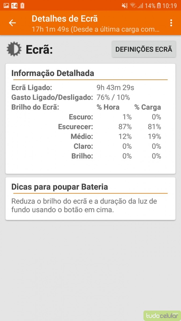The image size is (181, 321).
Task: Tap the battery-saving tip text
Action: pyautogui.click(x=84, y=205)
